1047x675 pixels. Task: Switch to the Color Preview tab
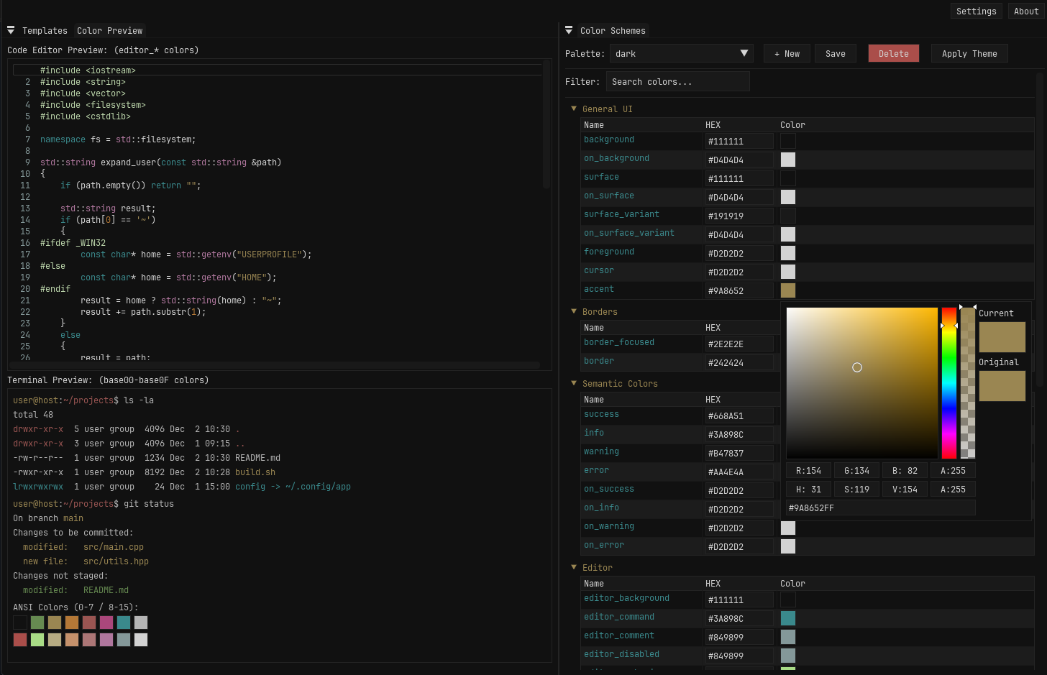click(109, 31)
